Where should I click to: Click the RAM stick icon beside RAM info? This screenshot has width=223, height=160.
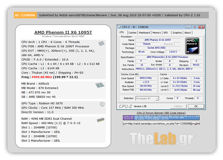[x=101, y=120]
